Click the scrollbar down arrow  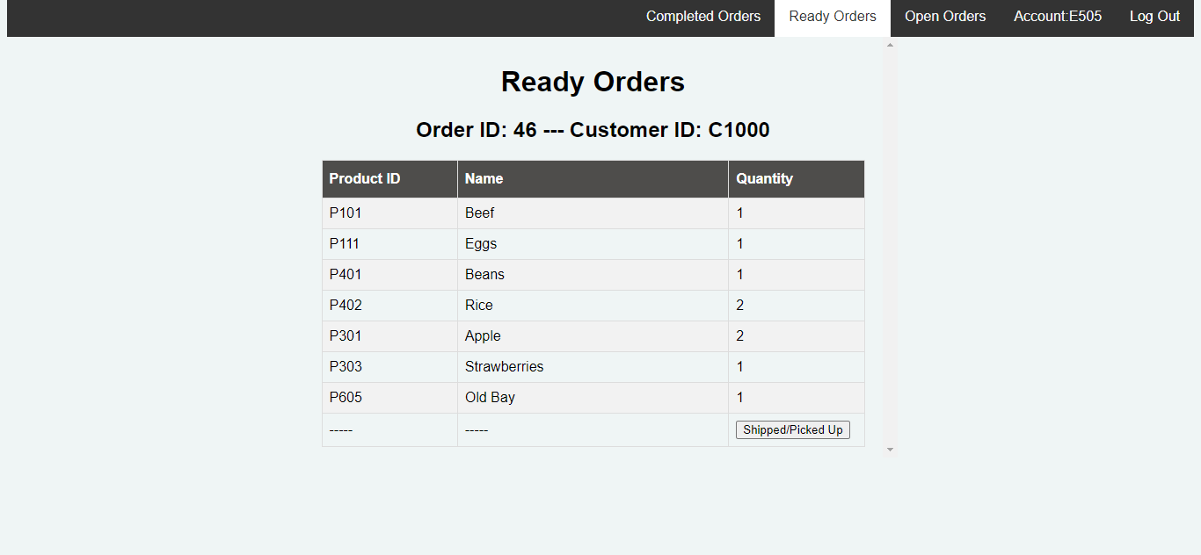coord(890,450)
